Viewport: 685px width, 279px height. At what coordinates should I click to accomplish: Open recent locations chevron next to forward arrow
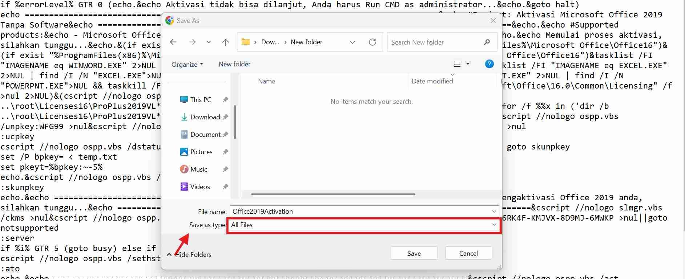(x=209, y=42)
